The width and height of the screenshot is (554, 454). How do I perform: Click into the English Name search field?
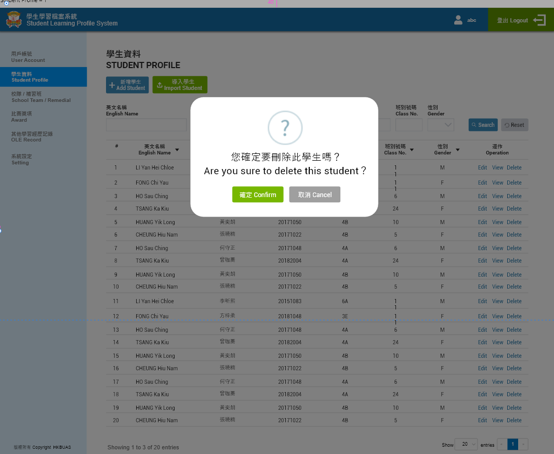tap(146, 125)
